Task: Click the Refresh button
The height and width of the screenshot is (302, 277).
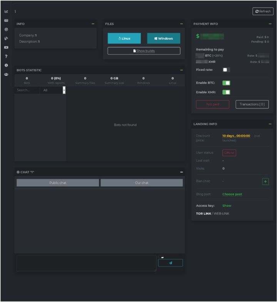Action: coord(263,11)
